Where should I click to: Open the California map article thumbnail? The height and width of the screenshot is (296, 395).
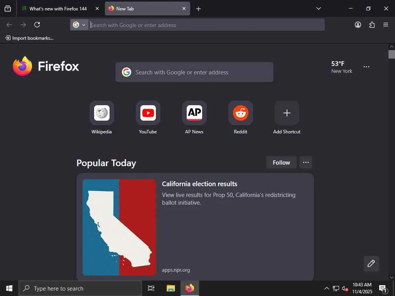[x=119, y=227]
